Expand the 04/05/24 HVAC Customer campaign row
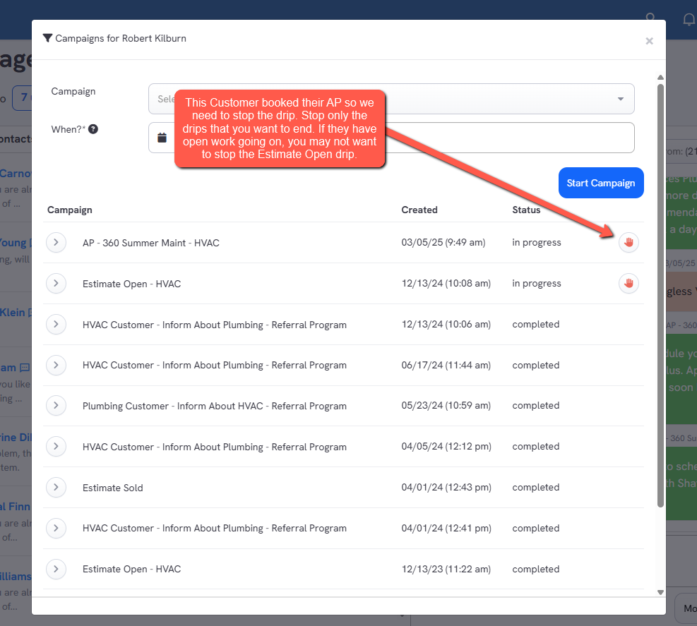 [56, 447]
